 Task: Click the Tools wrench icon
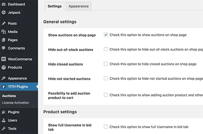[x=4, y=128]
